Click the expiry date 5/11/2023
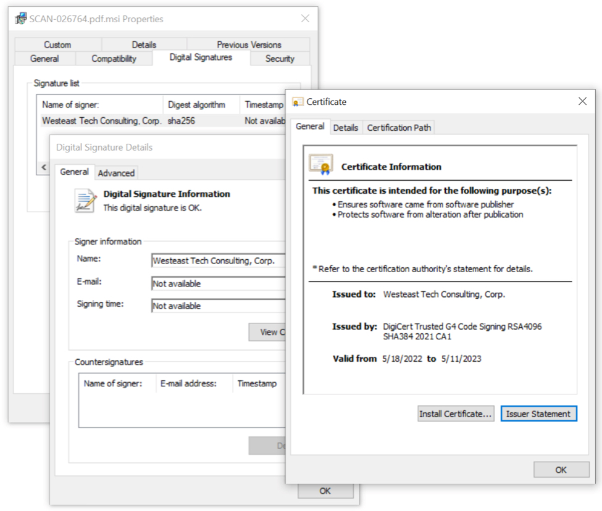Viewport: 602px width, 511px height. pyautogui.click(x=461, y=359)
